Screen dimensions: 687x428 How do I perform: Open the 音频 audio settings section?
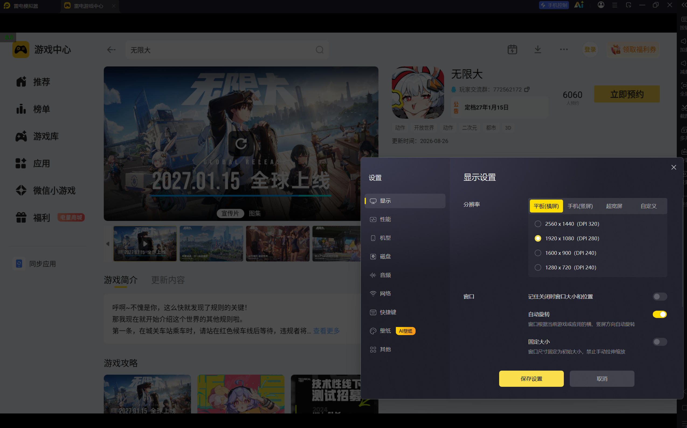405,275
